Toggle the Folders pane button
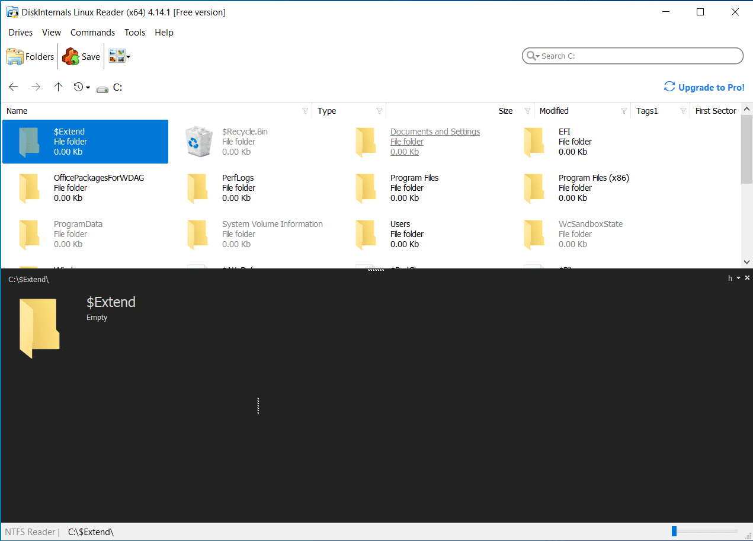Viewport: 753px width, 541px height. click(30, 57)
